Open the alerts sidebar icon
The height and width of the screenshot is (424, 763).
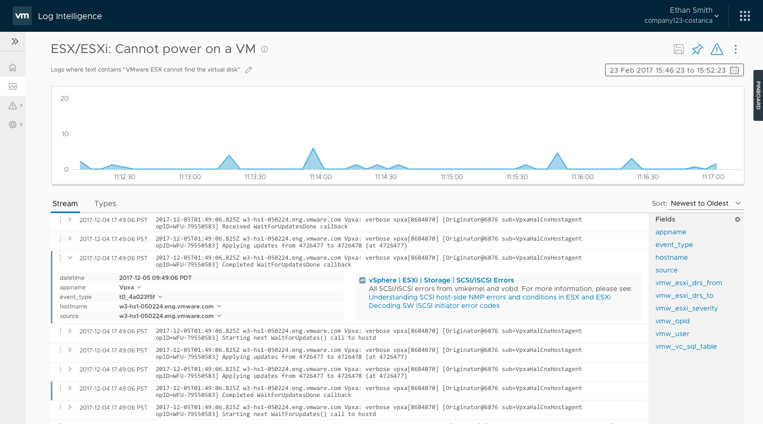(13, 105)
